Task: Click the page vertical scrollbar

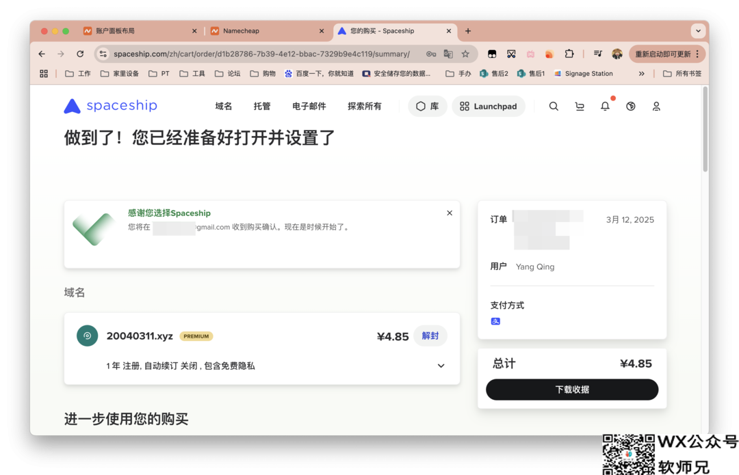Action: click(705, 129)
